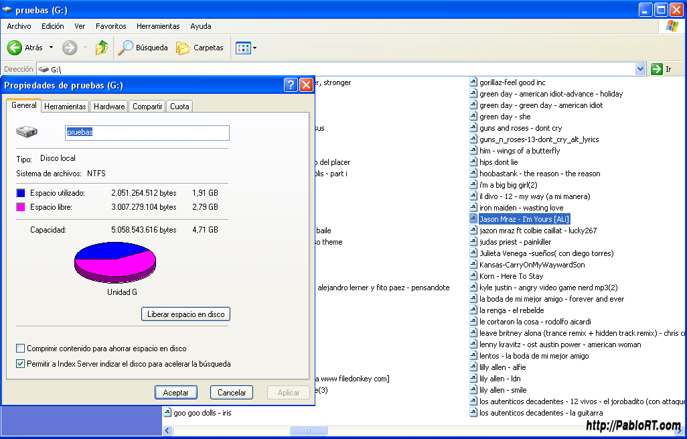The image size is (687, 439).
Task: Click the help question mark in dialog
Action: [x=291, y=85]
